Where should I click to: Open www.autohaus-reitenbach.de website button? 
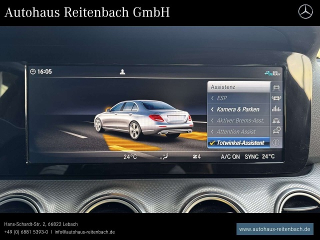click(x=275, y=229)
